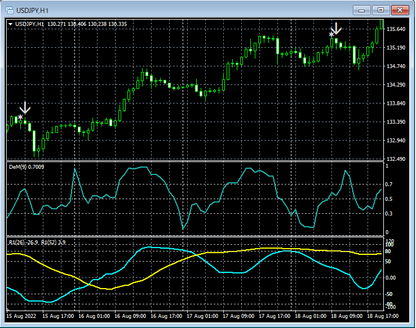The image size is (416, 328).
Task: Click the 16 Aug 09:00 time label
Action: point(132,317)
